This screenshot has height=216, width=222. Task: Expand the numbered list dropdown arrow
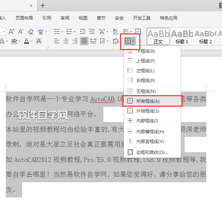74,32
